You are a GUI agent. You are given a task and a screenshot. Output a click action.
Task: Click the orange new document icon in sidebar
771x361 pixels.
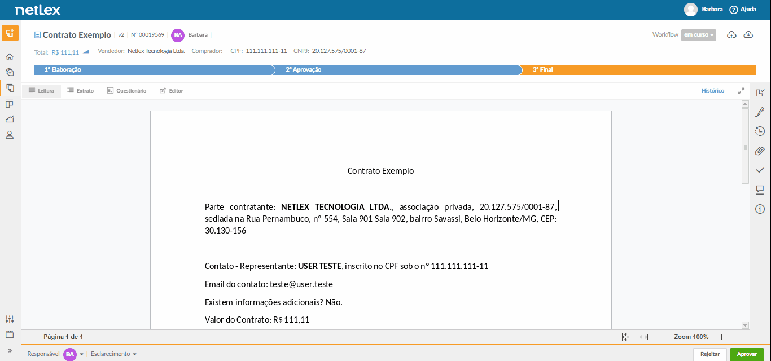(x=10, y=33)
